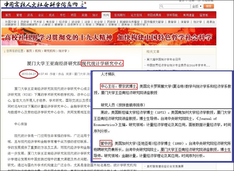Open the 留言板 message board tab

204,15
